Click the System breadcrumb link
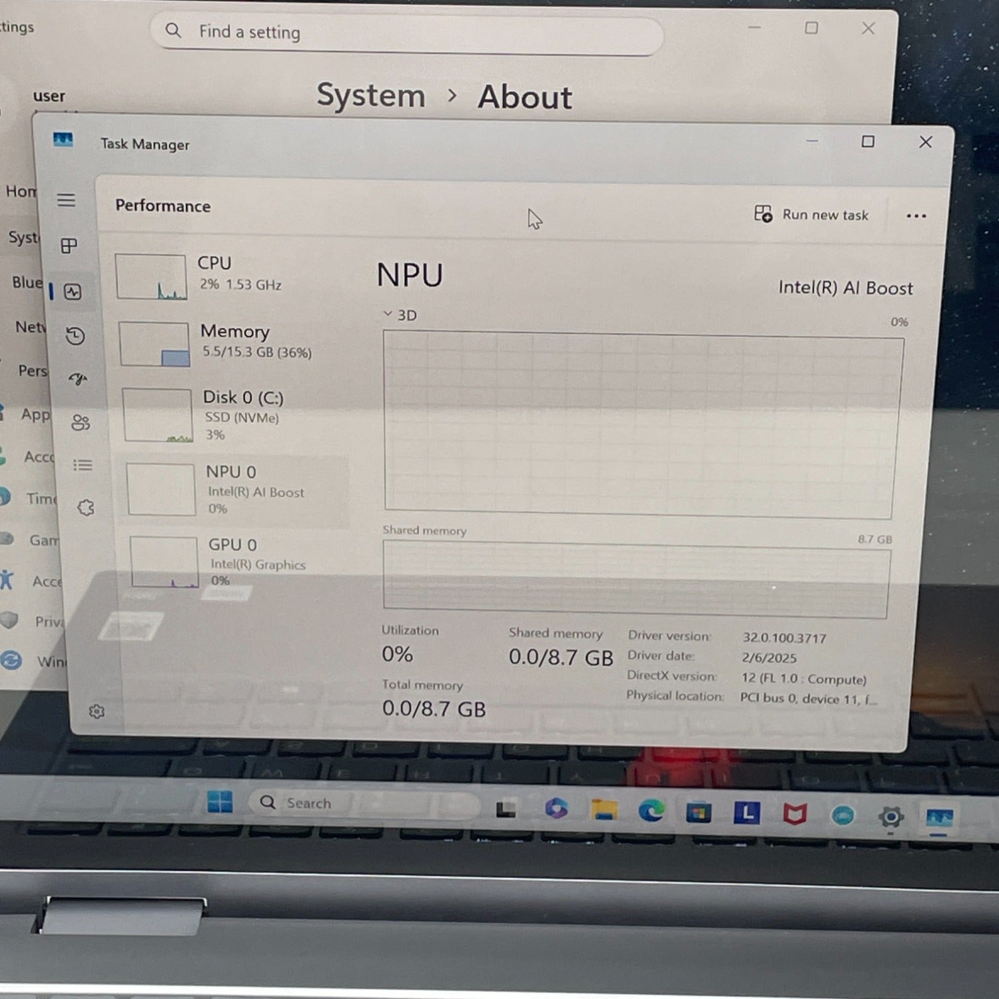Screen dimensions: 999x999 370,95
